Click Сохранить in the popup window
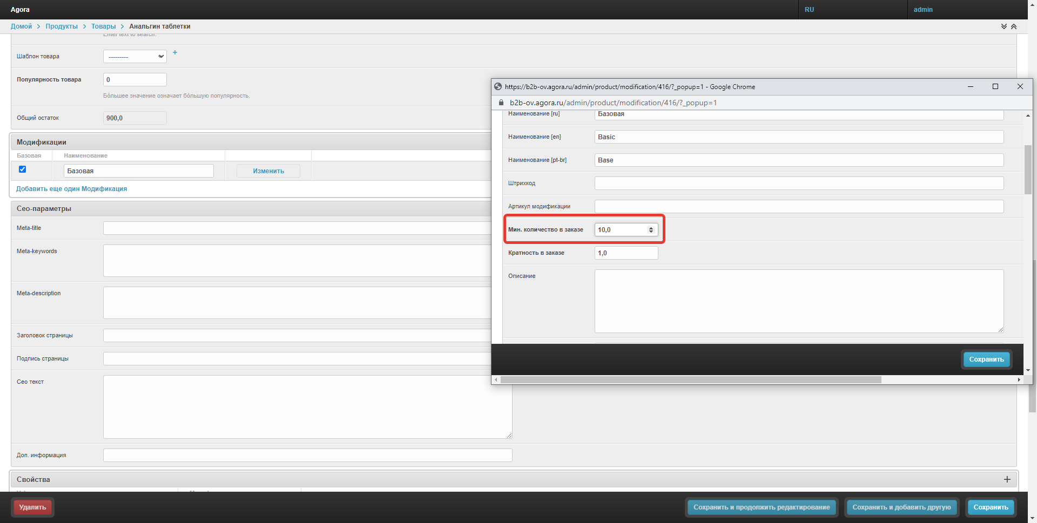The width and height of the screenshot is (1037, 523). click(986, 359)
